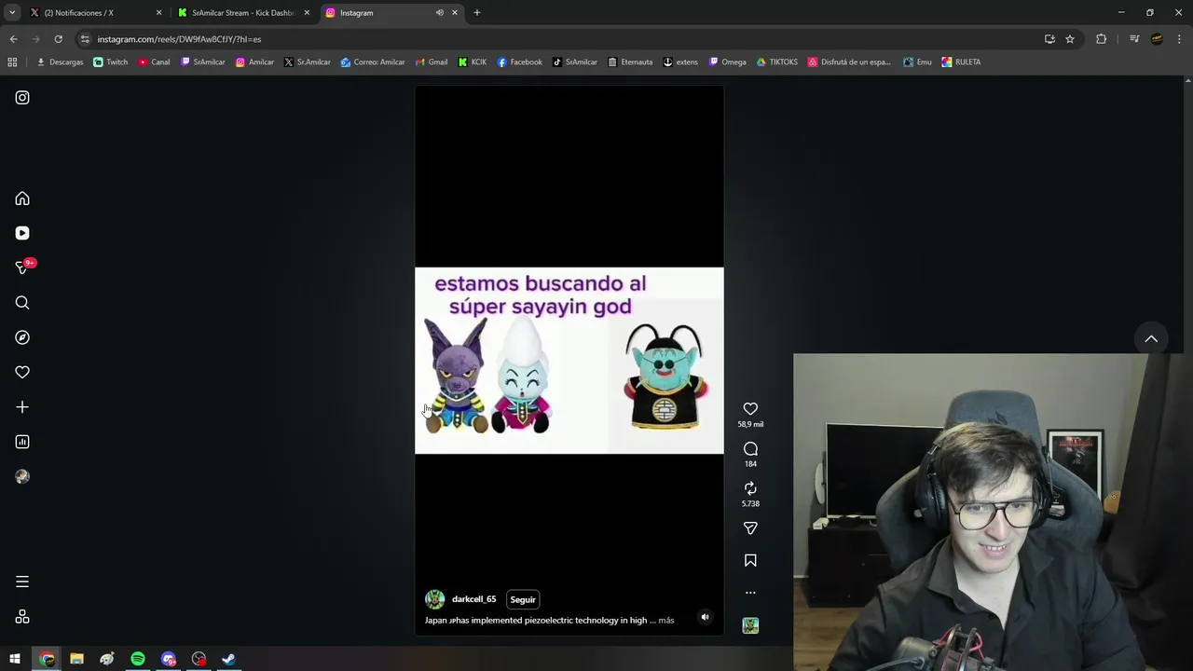
Task: Toggle the reel sound speaker button
Action: pyautogui.click(x=705, y=617)
